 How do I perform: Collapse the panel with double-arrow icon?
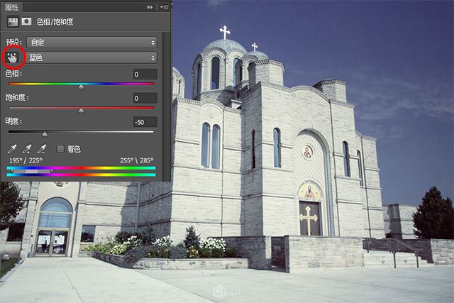[x=150, y=6]
